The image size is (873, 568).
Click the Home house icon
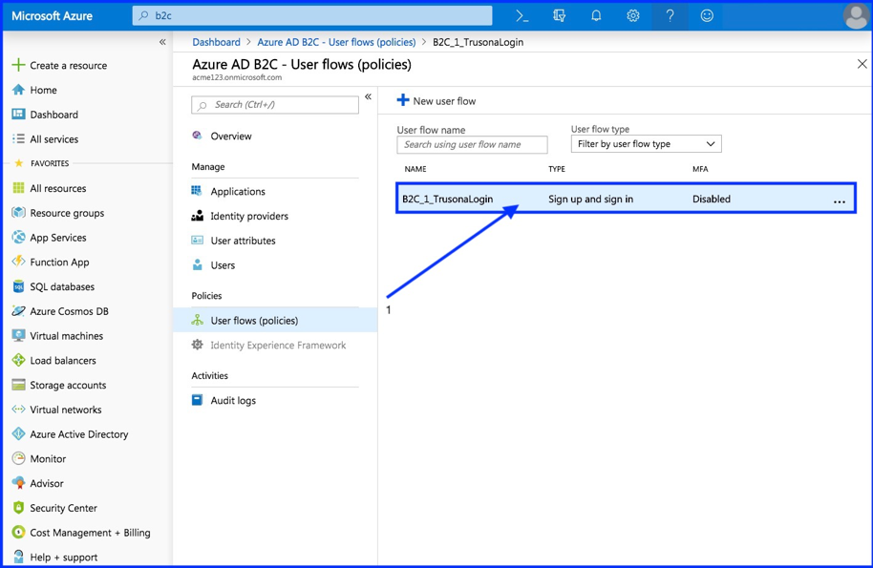[18, 90]
